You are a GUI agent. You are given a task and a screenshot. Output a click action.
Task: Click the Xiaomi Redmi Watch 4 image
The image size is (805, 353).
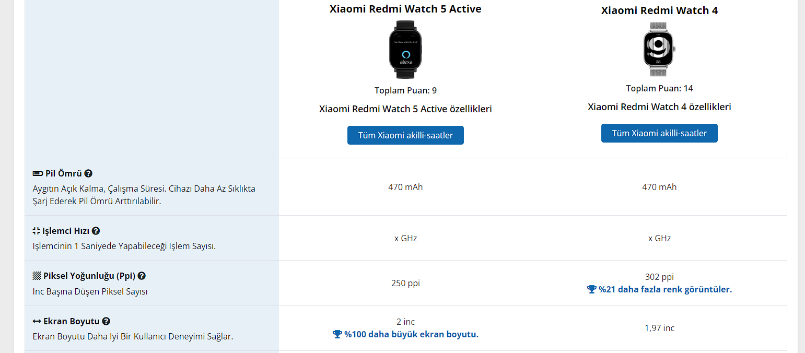(659, 50)
